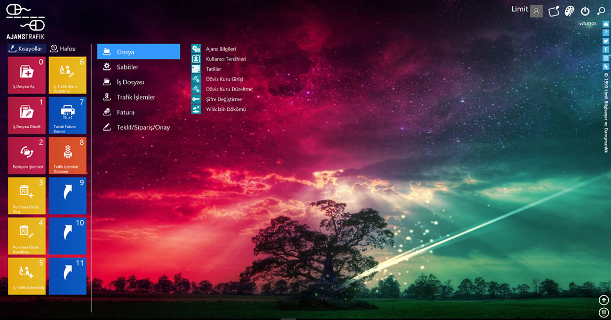This screenshot has width=611, height=320.
Task: Click the Şifre Değiştirme link
Action: click(x=224, y=99)
